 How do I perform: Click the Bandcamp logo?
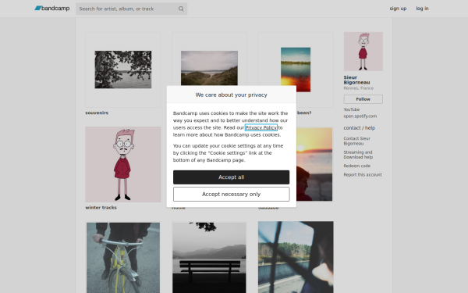click(52, 9)
